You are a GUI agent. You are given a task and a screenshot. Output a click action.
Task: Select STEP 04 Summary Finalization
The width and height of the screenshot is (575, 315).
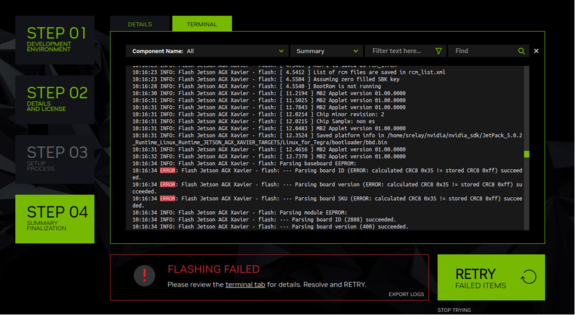tap(55, 219)
